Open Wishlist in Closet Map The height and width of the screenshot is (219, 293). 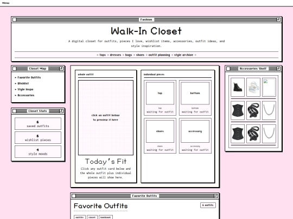23,83
